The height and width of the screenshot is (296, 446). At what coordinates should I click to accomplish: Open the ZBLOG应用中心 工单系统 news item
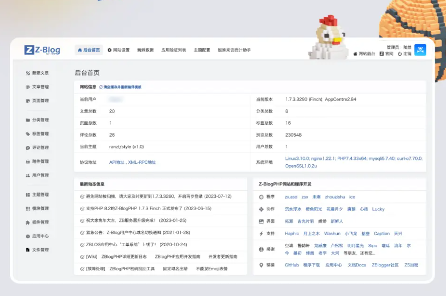coord(136,245)
